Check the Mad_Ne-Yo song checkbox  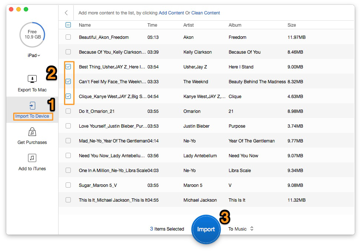68,141
